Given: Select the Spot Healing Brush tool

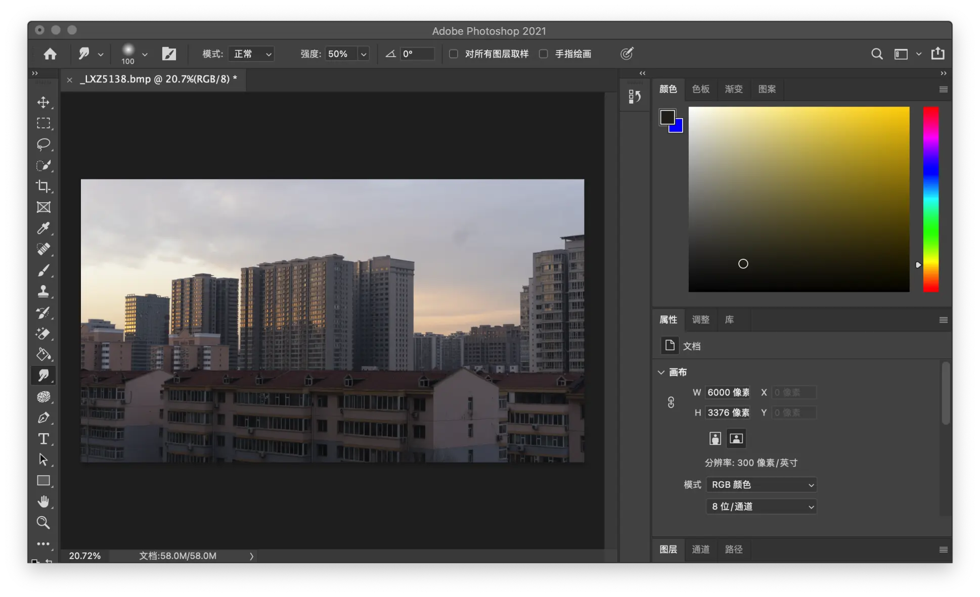Looking at the screenshot, I should pyautogui.click(x=43, y=249).
